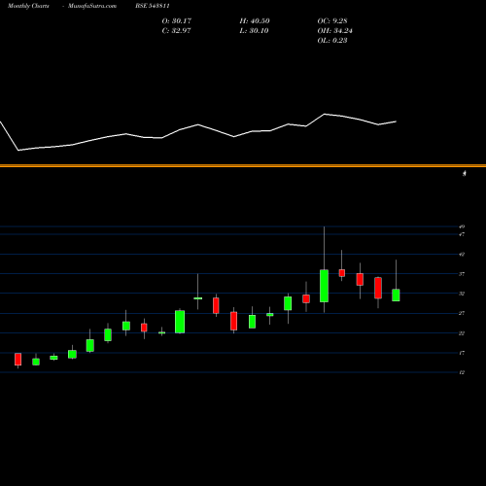Click the last green candle on the chart
The width and height of the screenshot is (486, 486).
[396, 295]
